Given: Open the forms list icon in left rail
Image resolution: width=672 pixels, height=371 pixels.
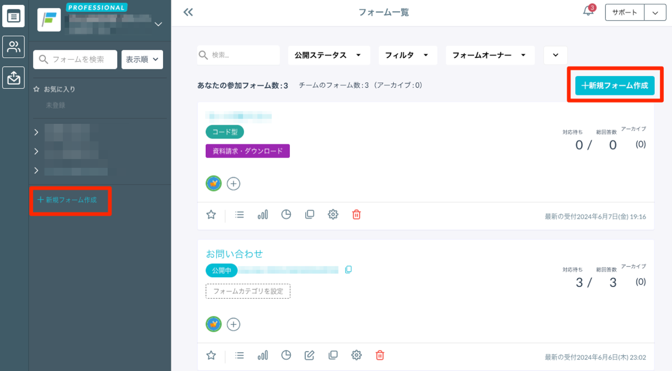Looking at the screenshot, I should pos(14,16).
